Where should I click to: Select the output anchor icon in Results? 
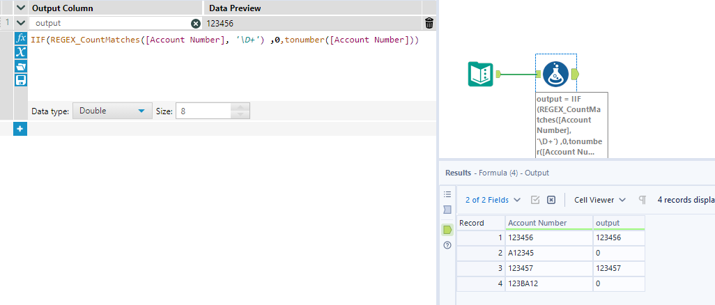[447, 229]
